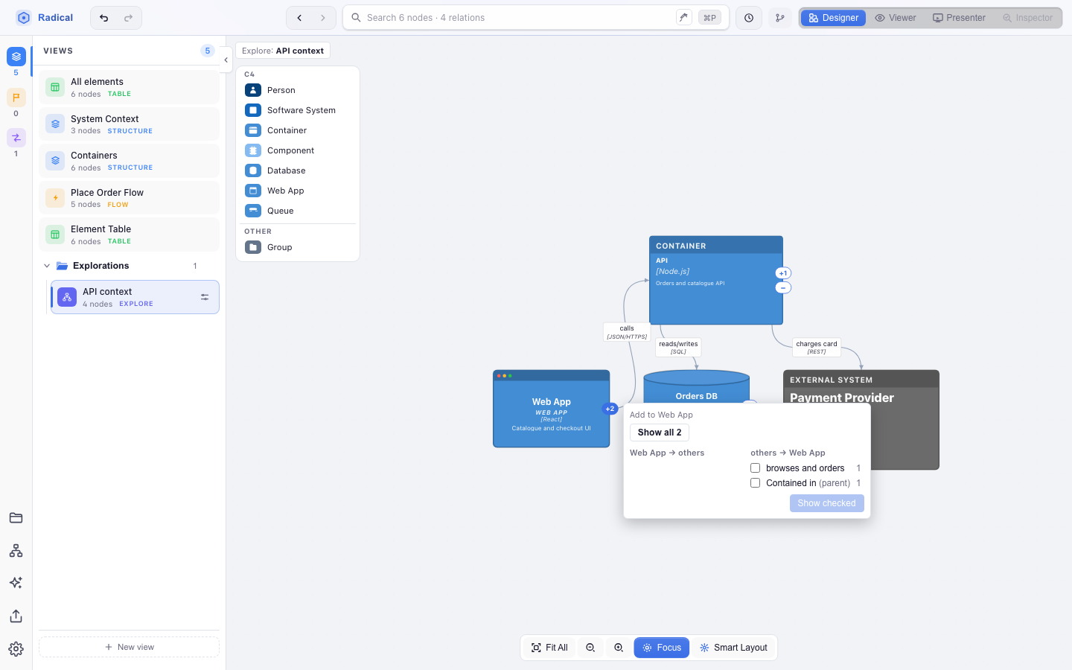Viewport: 1072px width, 670px height.
Task: Expand Web App +2 relations badge
Action: point(610,409)
